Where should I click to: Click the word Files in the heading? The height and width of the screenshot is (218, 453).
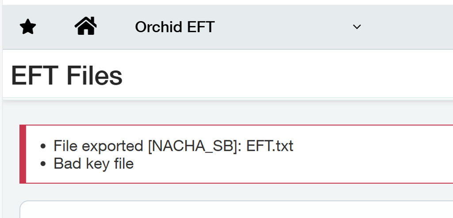[x=94, y=75]
